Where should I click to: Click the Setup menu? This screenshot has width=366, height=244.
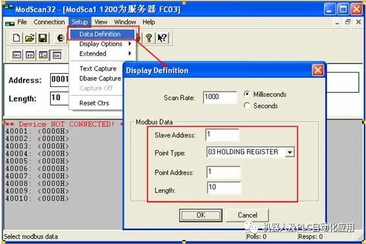80,22
